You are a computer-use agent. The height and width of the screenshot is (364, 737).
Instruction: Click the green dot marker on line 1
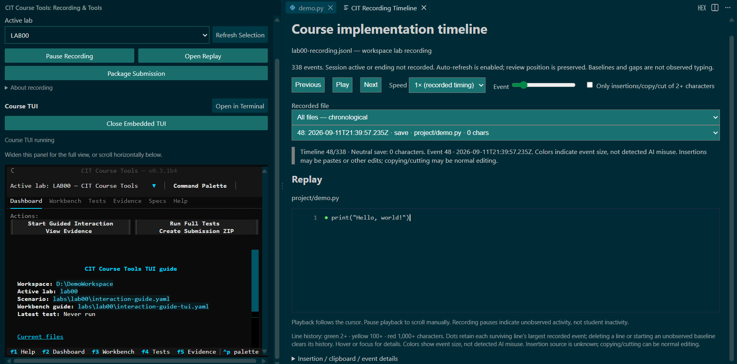(x=326, y=218)
